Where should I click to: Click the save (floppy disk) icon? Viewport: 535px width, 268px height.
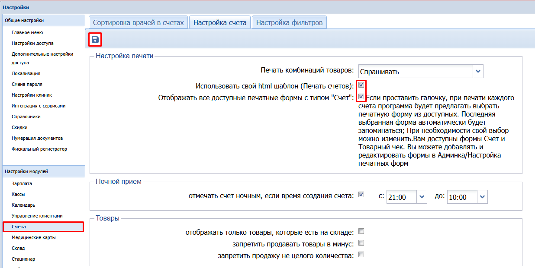pos(95,40)
